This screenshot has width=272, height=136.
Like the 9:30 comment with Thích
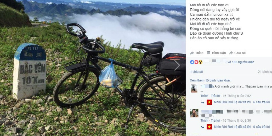click(x=204, y=121)
